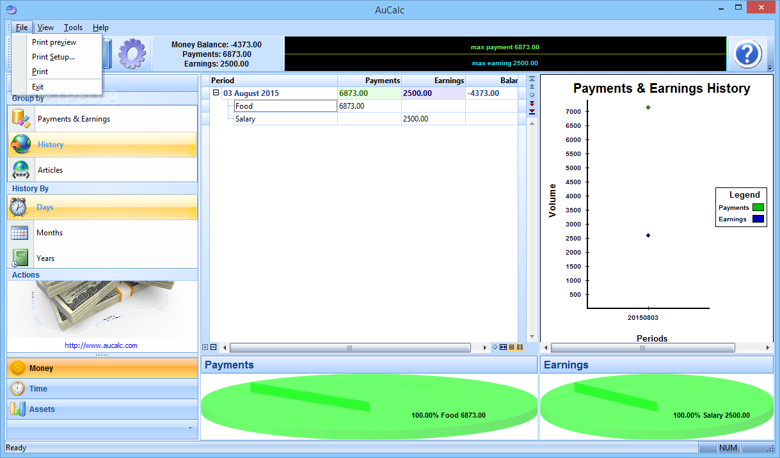Click small circle icon beside fit-width
Viewport: 780px width, 458px height.
[x=495, y=347]
